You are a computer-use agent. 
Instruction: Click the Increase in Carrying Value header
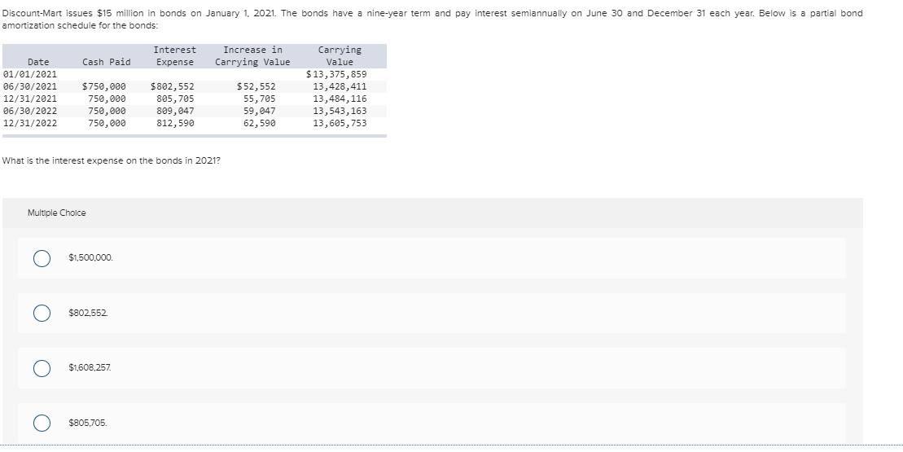tap(252, 56)
